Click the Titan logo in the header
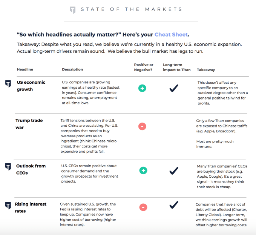Image resolution: width=256 pixels, height=235 pixels. pyautogui.click(x=73, y=10)
